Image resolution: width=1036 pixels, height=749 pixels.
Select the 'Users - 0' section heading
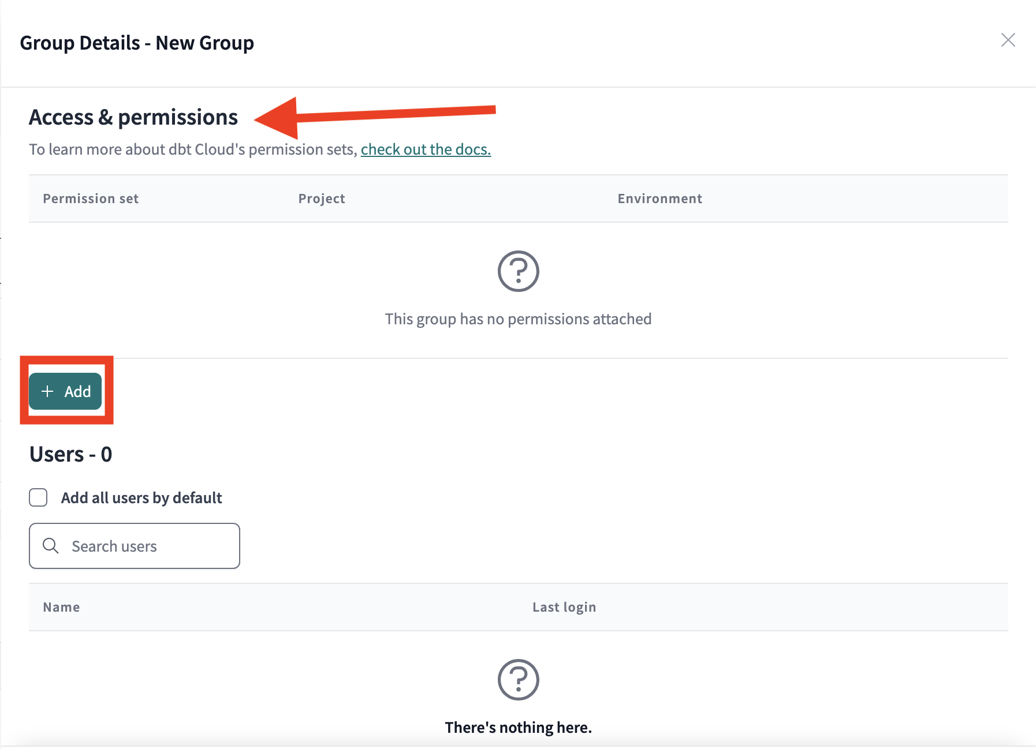(70, 454)
